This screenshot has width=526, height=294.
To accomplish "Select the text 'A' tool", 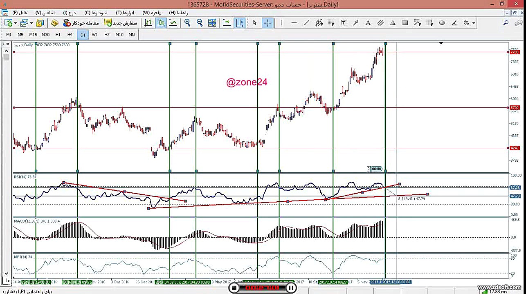I will (x=368, y=23).
